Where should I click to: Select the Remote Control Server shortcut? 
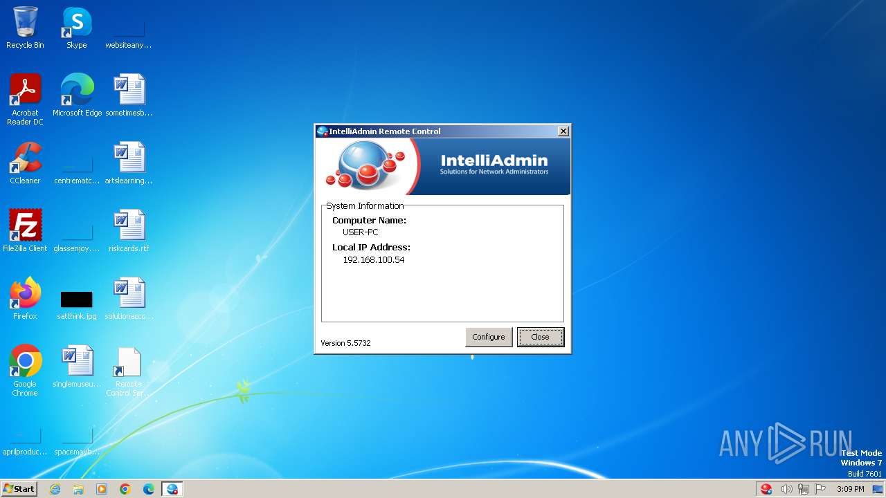[x=129, y=371]
